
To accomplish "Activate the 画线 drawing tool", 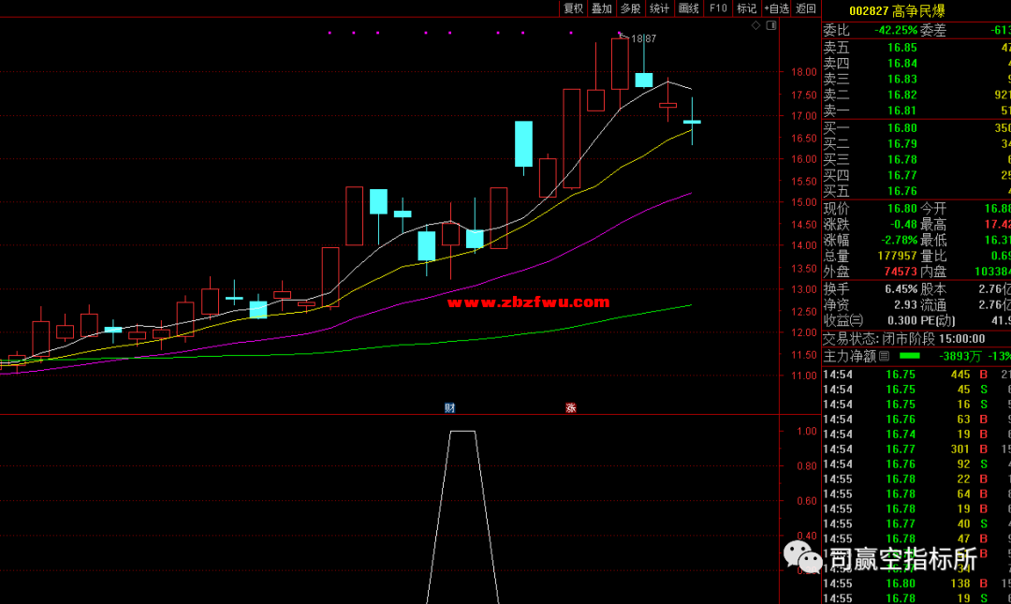I will (689, 8).
